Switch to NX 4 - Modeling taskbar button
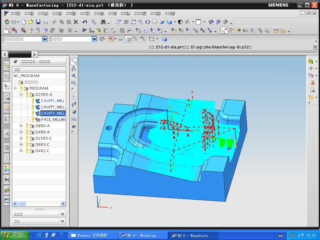Viewport: 320px width, 240px height. tap(143, 235)
